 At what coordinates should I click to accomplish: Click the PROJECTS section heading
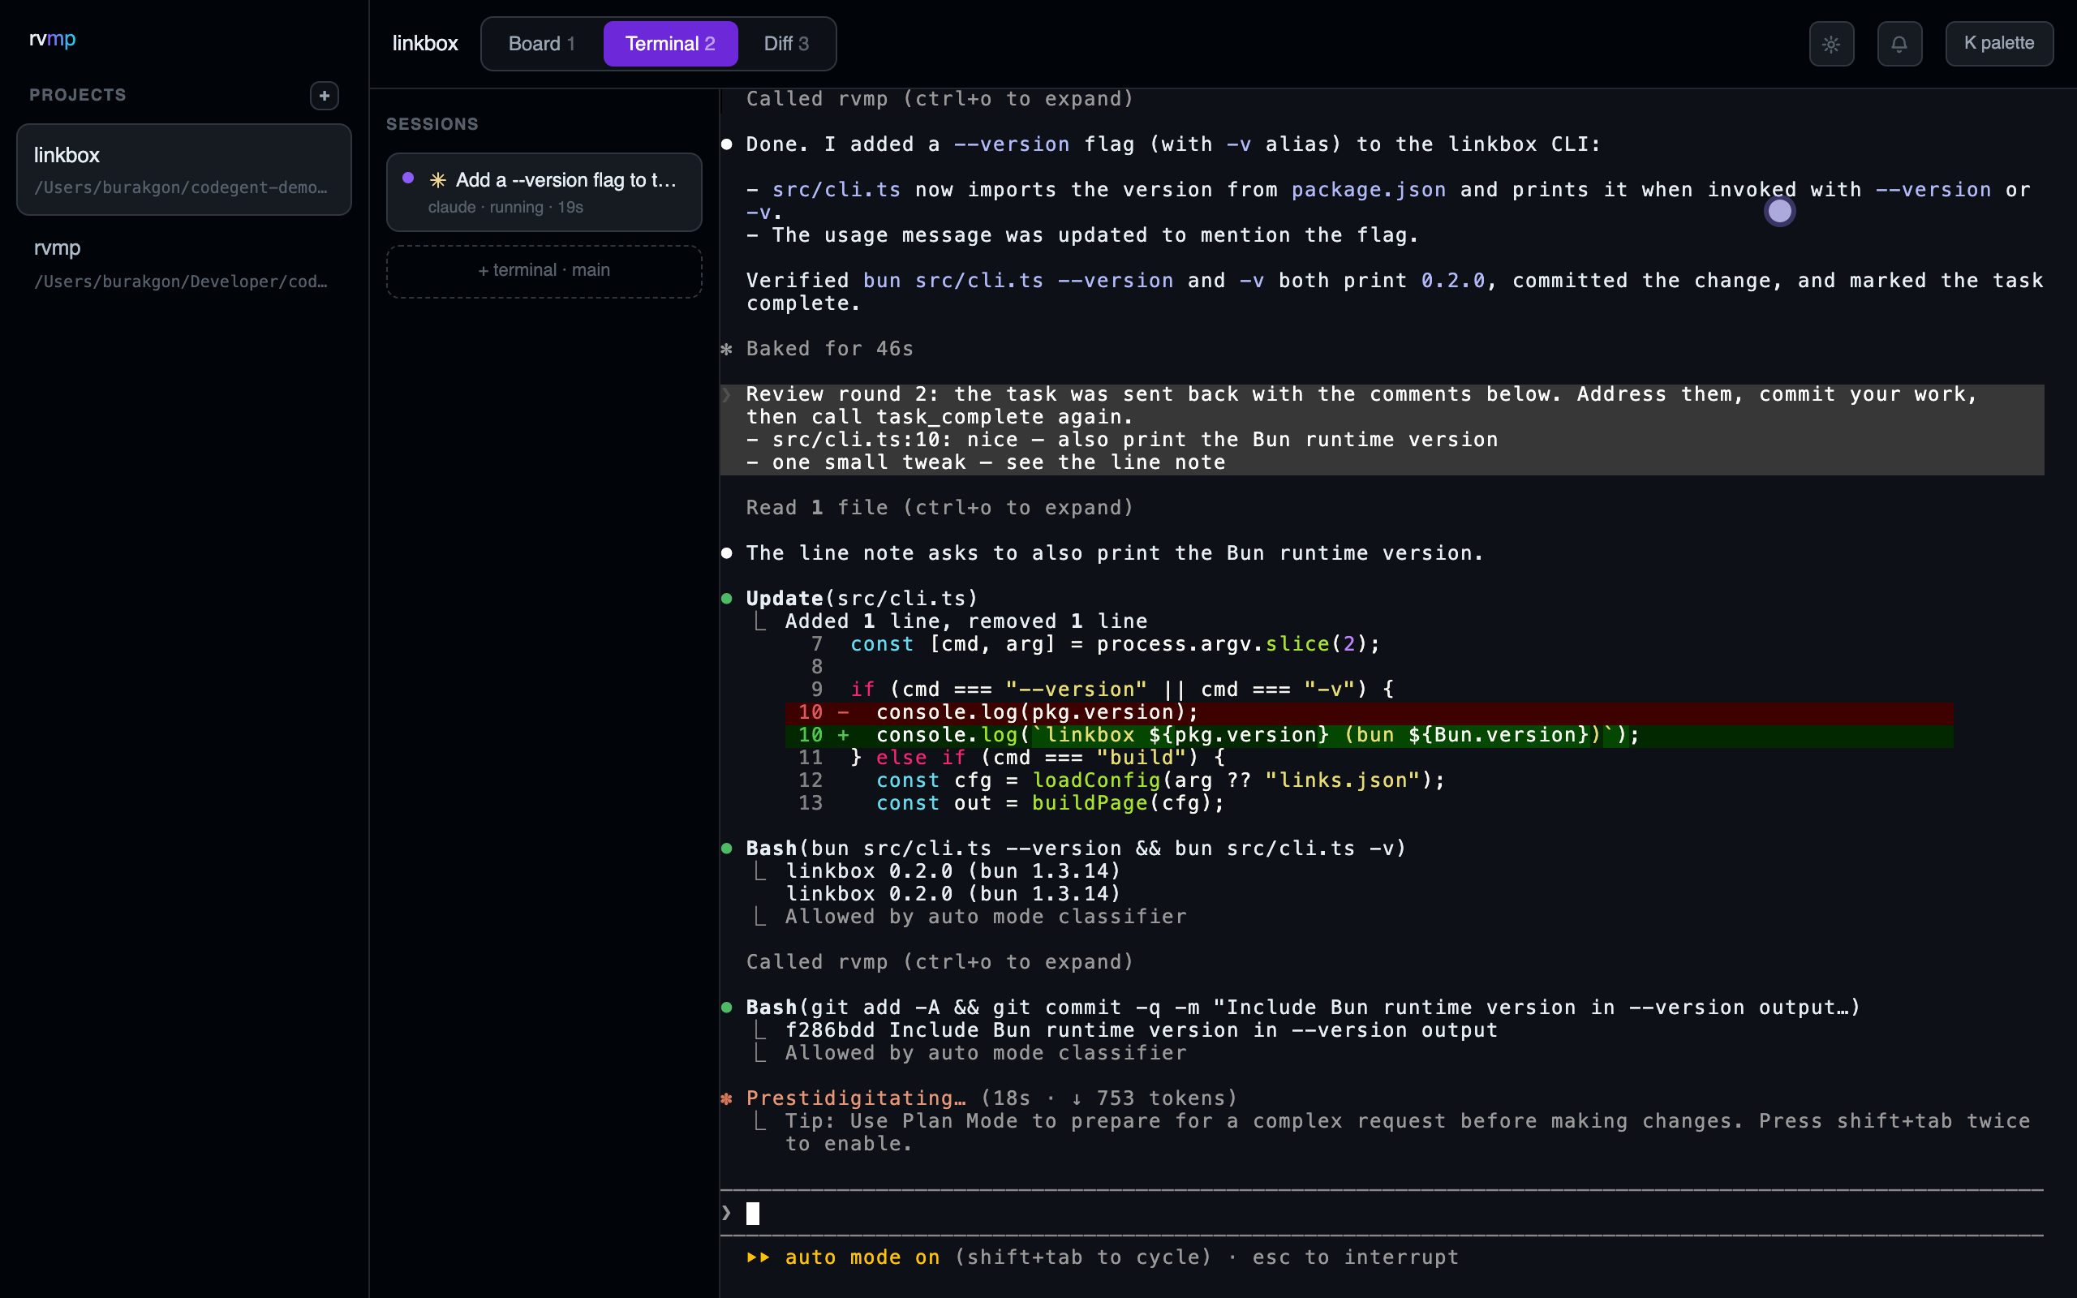click(x=77, y=95)
